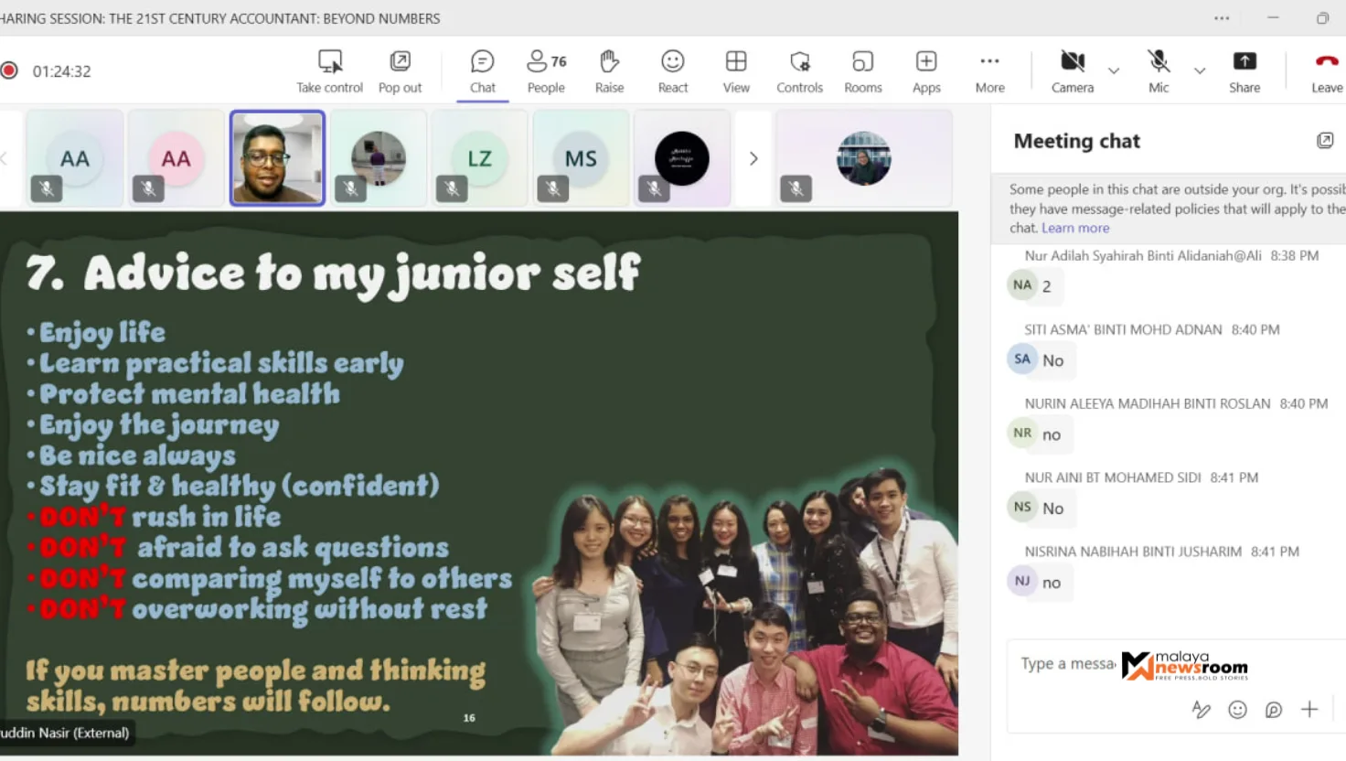1346x761 pixels.
Task: Select Siti Asma's "No" message
Action: pos(1055,360)
